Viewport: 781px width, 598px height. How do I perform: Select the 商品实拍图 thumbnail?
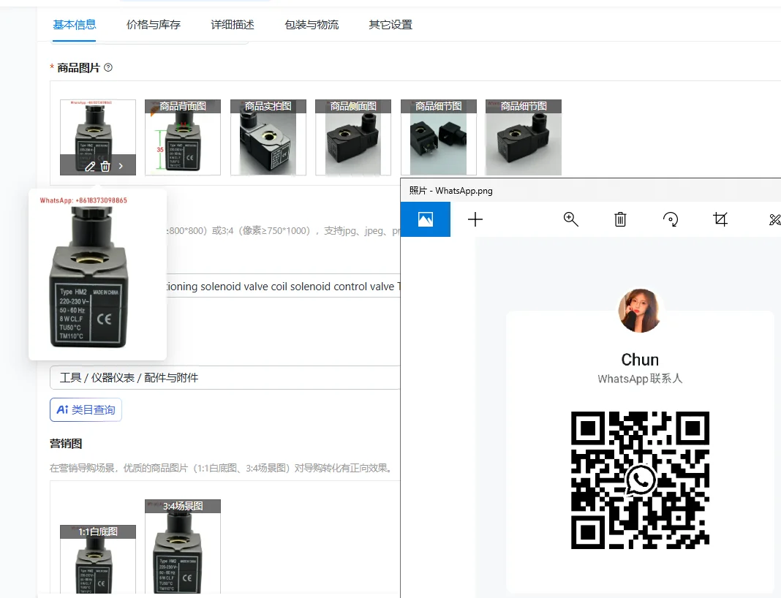(x=268, y=137)
